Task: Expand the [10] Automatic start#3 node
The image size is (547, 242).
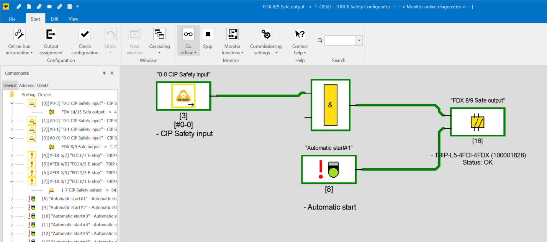Action: (12, 216)
